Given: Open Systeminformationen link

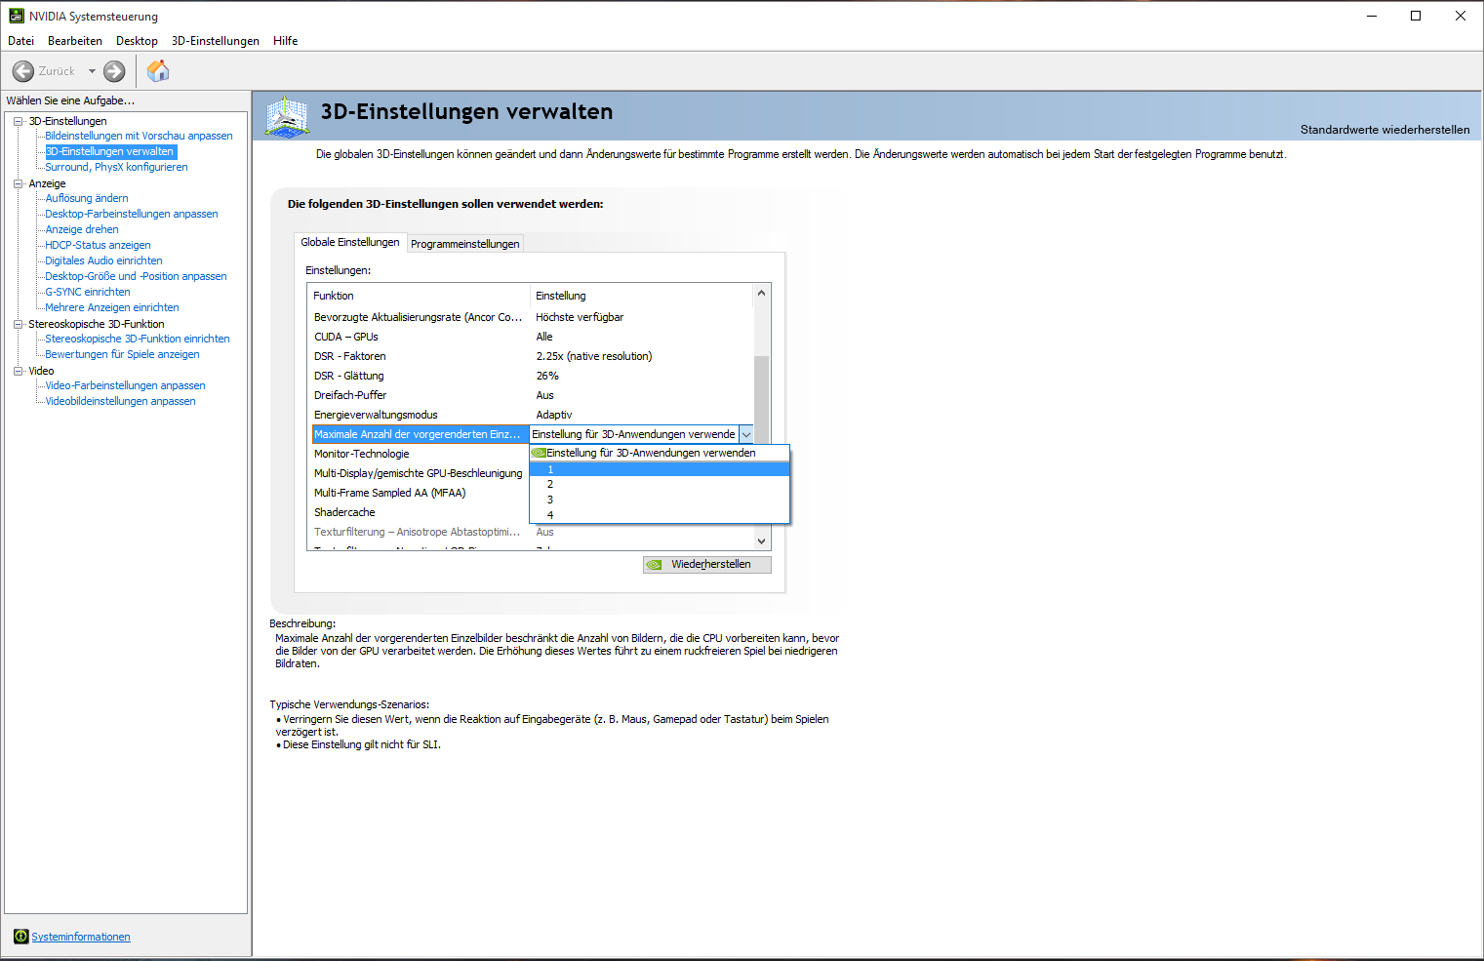Looking at the screenshot, I should tap(81, 937).
